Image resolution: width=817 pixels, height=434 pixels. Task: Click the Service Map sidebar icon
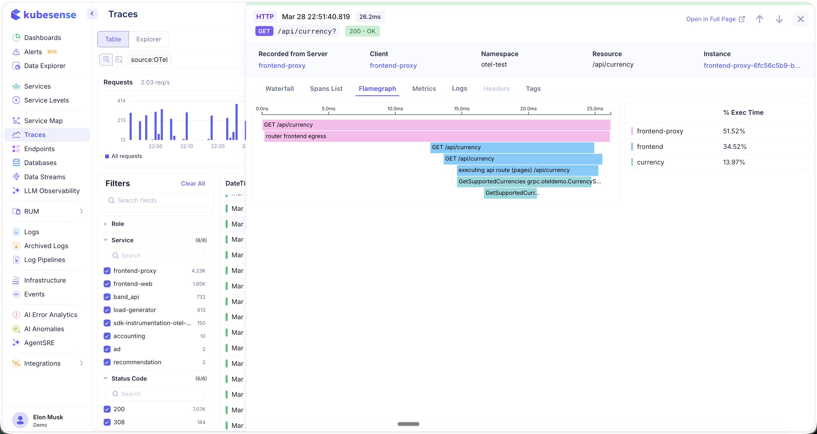coord(16,121)
